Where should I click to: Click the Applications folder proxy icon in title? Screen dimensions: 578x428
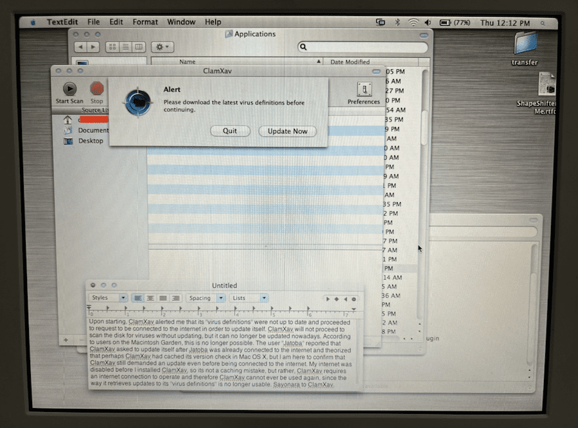229,34
